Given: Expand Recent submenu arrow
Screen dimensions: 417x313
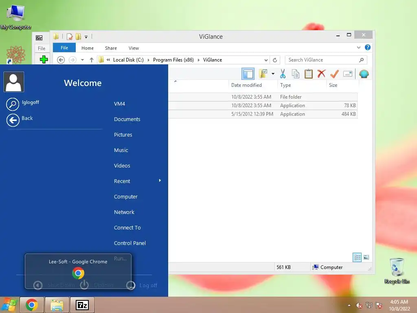Looking at the screenshot, I should pyautogui.click(x=160, y=181).
